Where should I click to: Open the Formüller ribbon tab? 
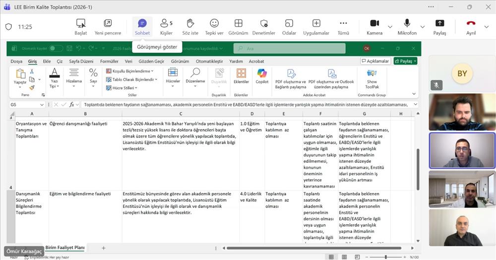109,62
